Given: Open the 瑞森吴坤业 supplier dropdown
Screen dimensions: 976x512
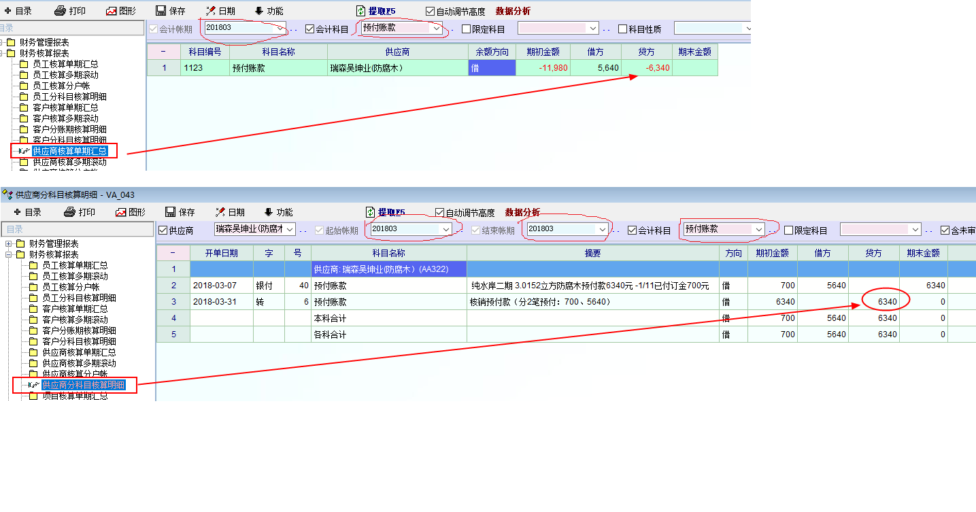Looking at the screenshot, I should [288, 230].
